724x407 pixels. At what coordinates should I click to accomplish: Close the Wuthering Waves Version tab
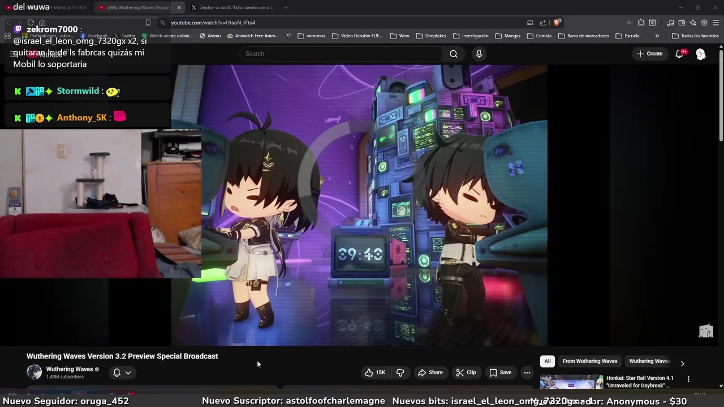click(179, 7)
